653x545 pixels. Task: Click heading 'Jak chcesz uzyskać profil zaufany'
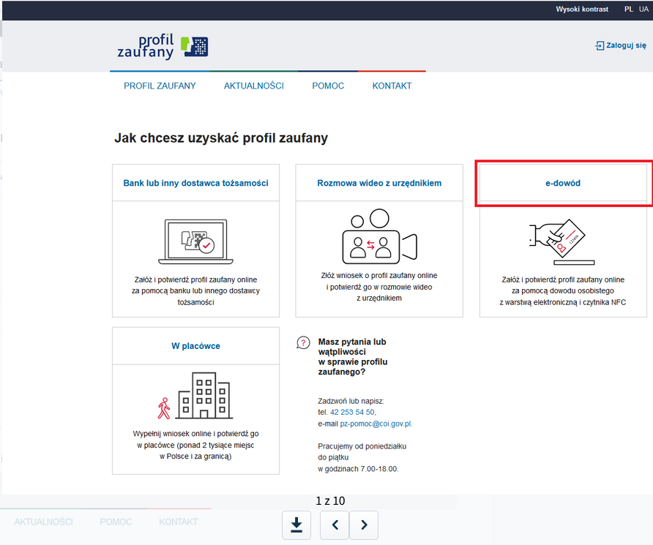point(221,138)
